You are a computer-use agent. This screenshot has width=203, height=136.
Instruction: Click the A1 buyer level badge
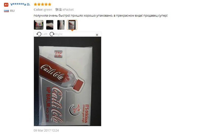(x=6, y=5)
